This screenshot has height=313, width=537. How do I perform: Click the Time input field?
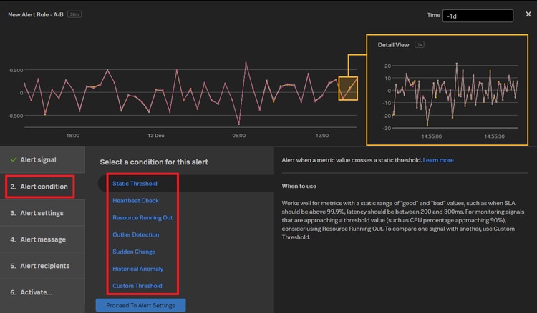coord(478,16)
